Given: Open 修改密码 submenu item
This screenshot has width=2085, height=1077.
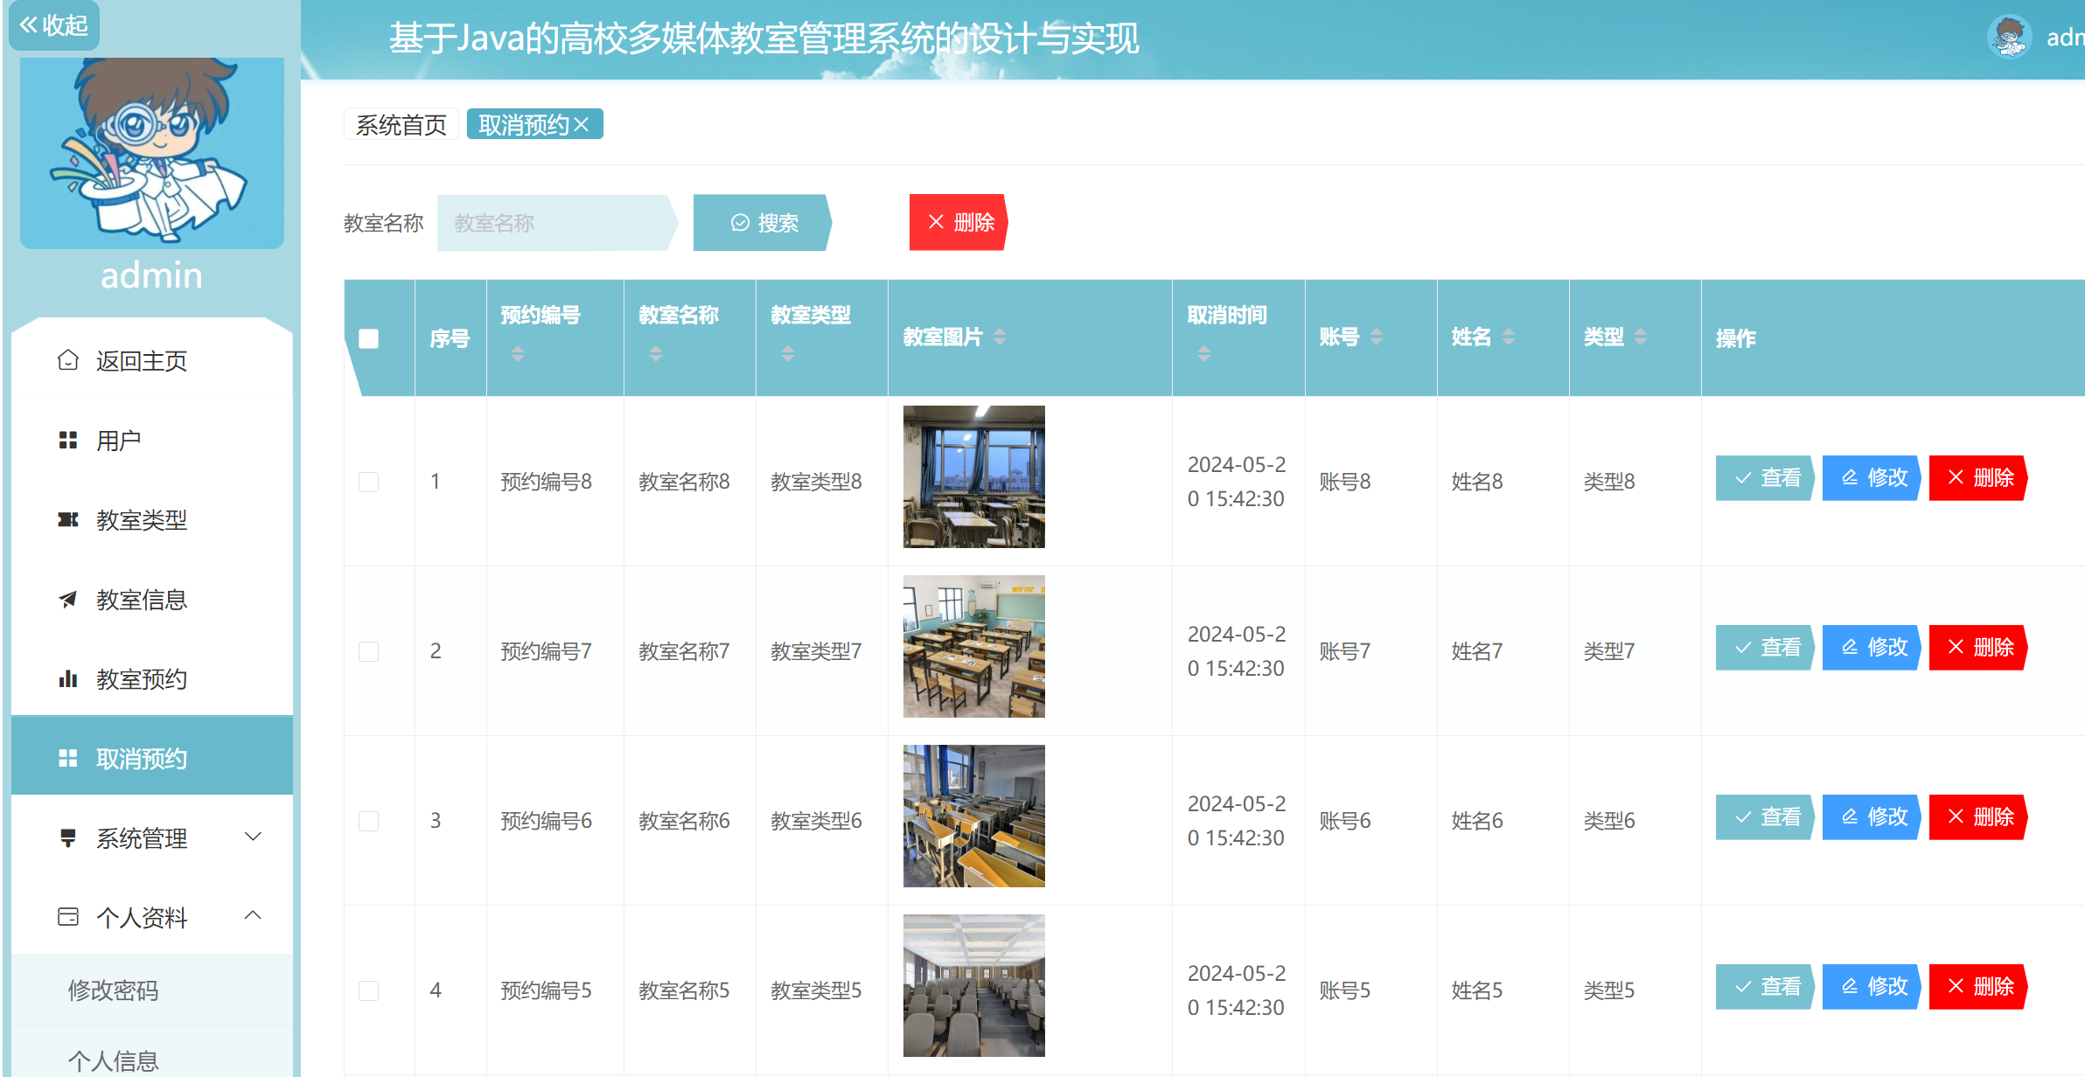Looking at the screenshot, I should point(114,990).
